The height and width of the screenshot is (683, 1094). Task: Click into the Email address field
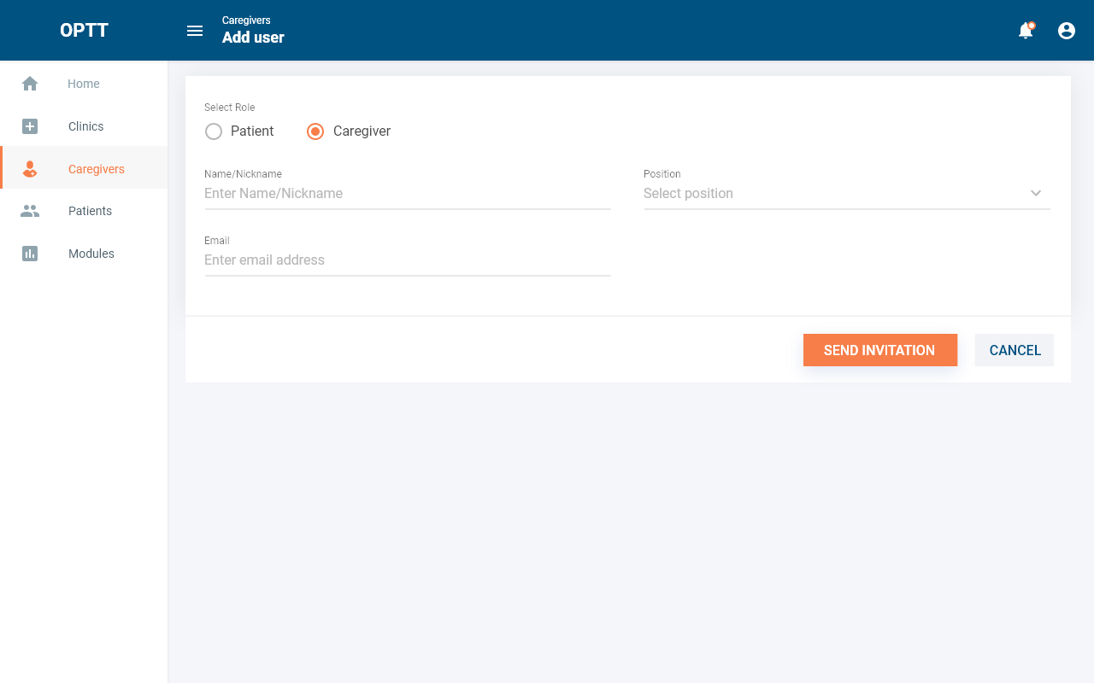pos(407,260)
